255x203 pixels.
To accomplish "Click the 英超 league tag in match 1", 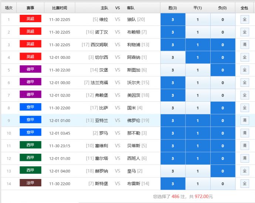I will pyautogui.click(x=30, y=18).
